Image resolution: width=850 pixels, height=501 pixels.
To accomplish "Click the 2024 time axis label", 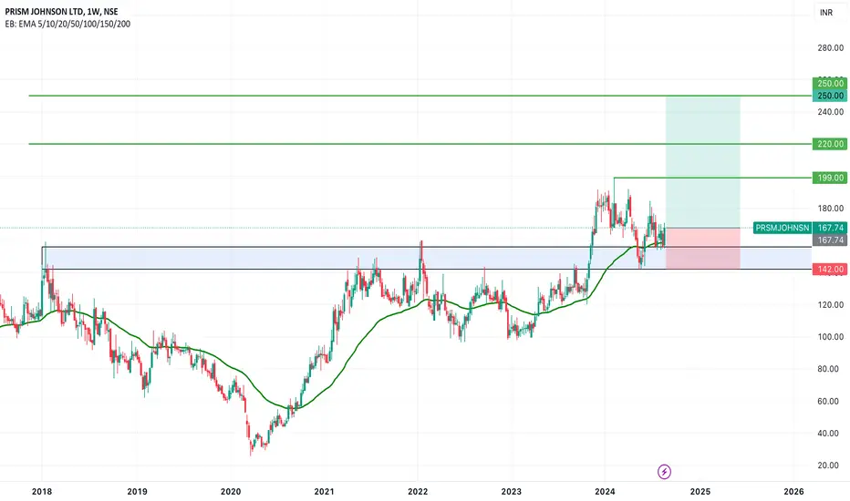I will pos(605,492).
